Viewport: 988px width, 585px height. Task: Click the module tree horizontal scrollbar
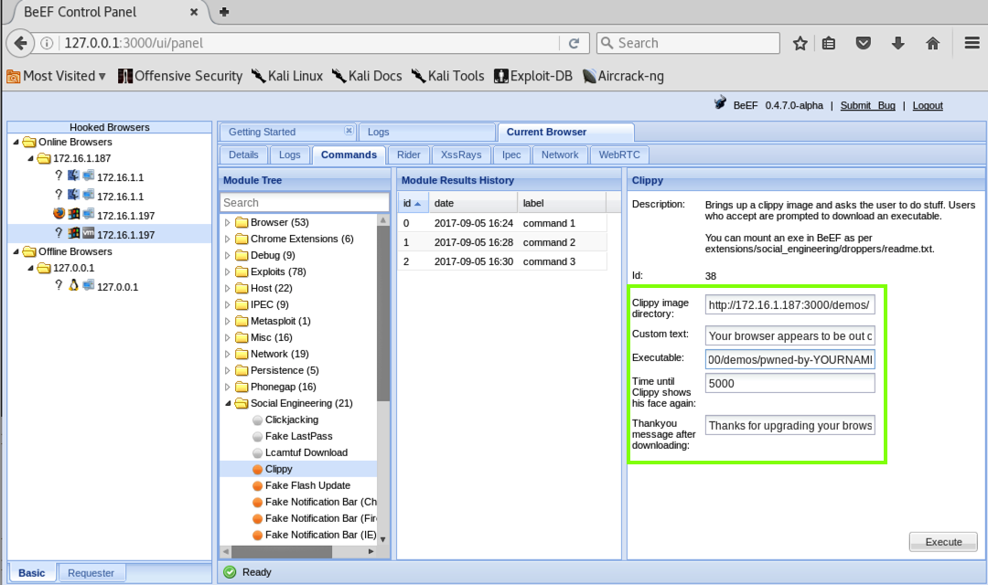(x=281, y=551)
